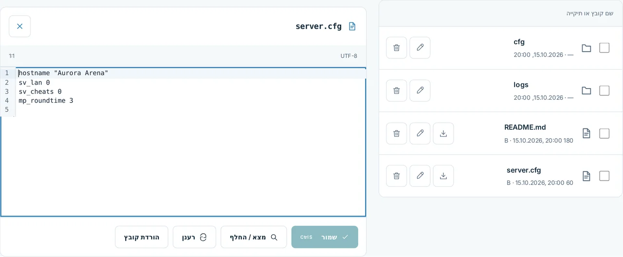
Task: Open the logs folder name
Action: click(521, 85)
